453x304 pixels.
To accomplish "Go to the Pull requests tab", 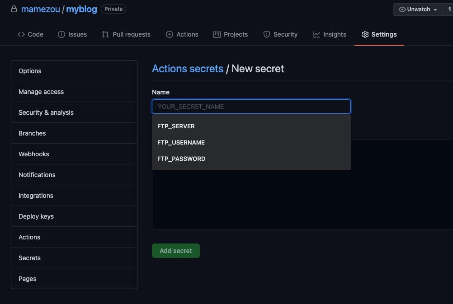I will [x=126, y=34].
